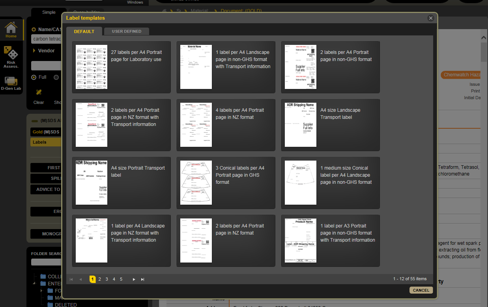Image resolution: width=488 pixels, height=307 pixels.
Task: Click the Name/CAS plus icon
Action: (34, 30)
